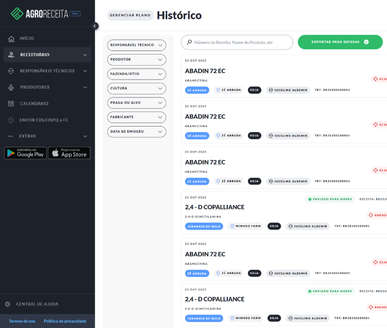
Task: Click the Exportar para Defesas button
Action: 340,42
